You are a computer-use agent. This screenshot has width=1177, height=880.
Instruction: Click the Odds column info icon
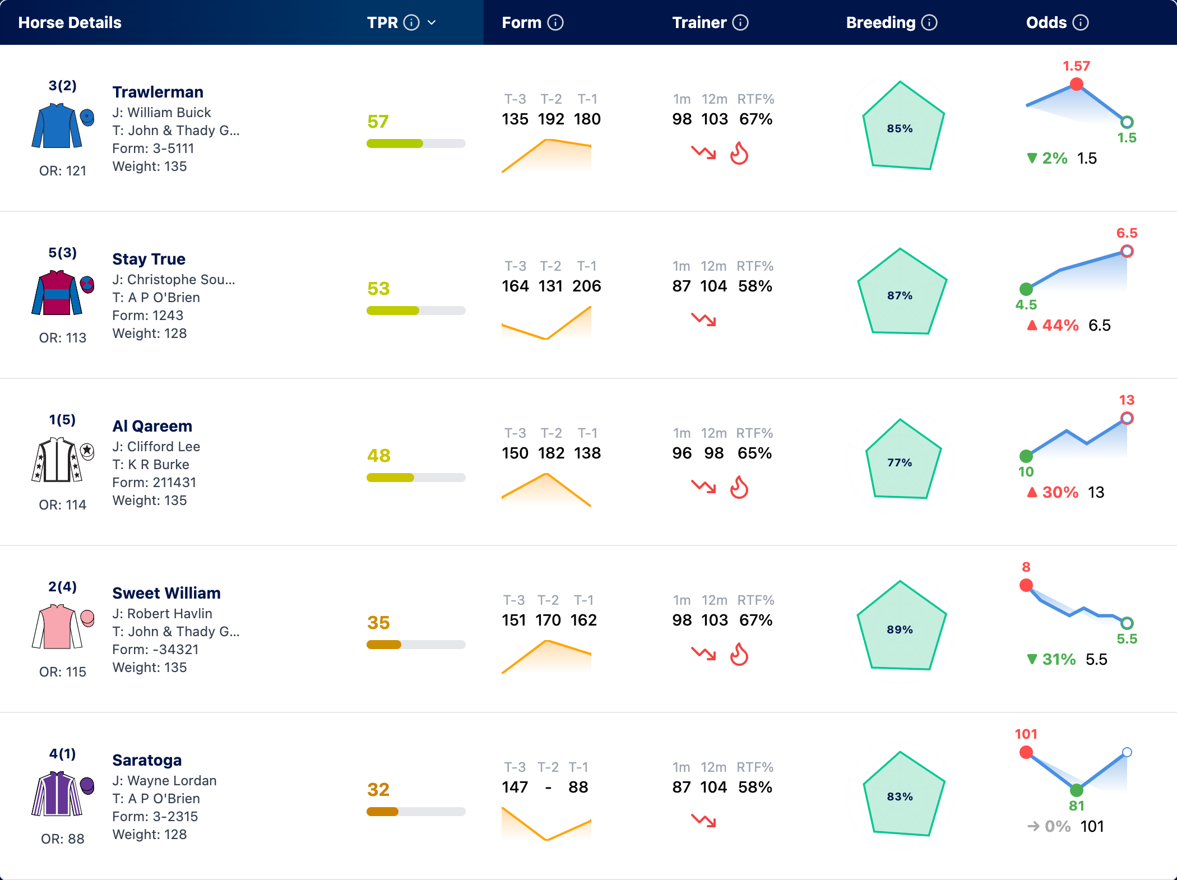(x=1081, y=22)
